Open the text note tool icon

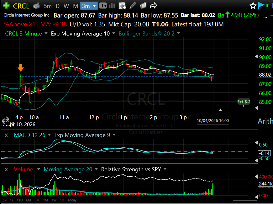[x=103, y=6]
